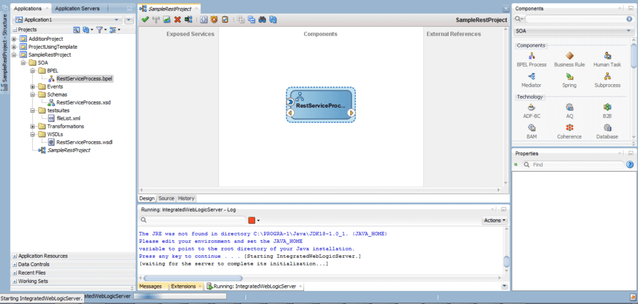
Task: Select the B2B technology adapter
Action: pos(607,111)
